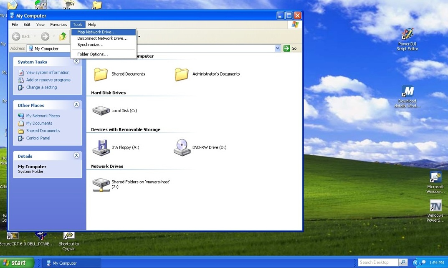
Task: Click Disconnect Network Drive menu item
Action: click(x=102, y=38)
